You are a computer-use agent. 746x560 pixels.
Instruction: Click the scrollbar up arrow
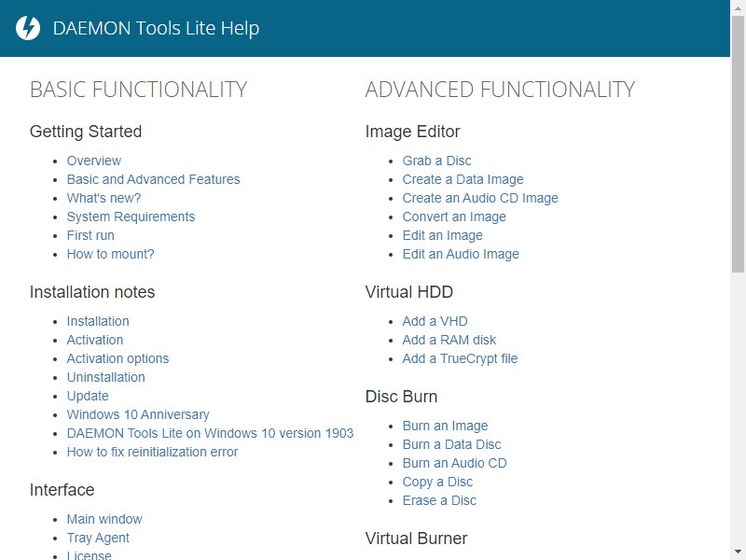click(x=738, y=7)
